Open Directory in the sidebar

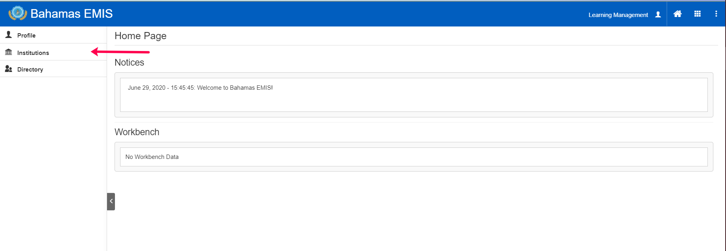pos(53,69)
